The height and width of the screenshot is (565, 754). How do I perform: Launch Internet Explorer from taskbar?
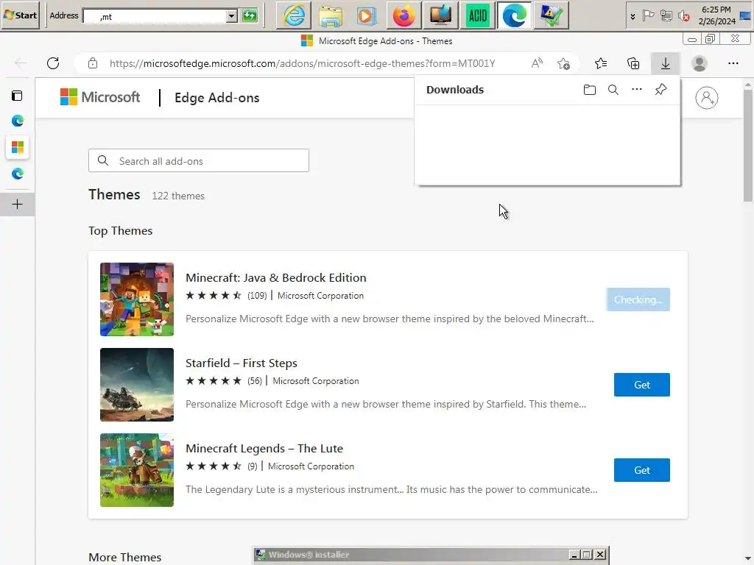click(x=294, y=15)
